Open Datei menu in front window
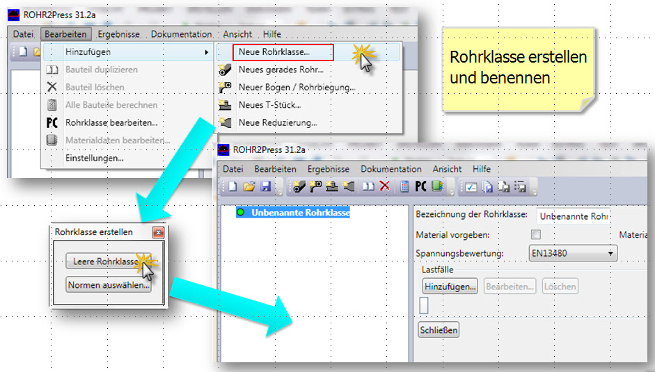 click(232, 169)
